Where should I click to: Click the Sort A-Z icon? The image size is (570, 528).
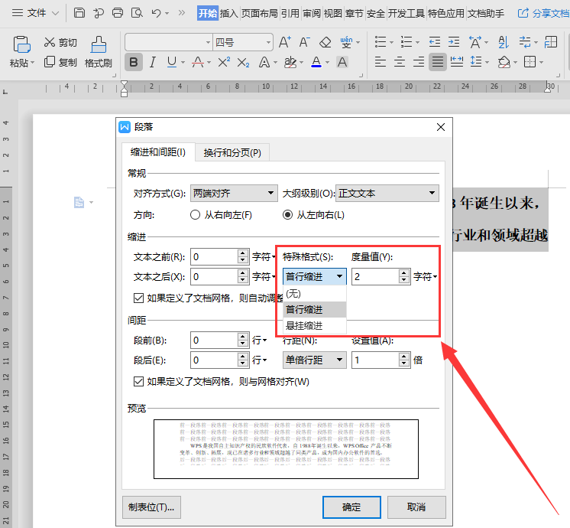[x=504, y=42]
